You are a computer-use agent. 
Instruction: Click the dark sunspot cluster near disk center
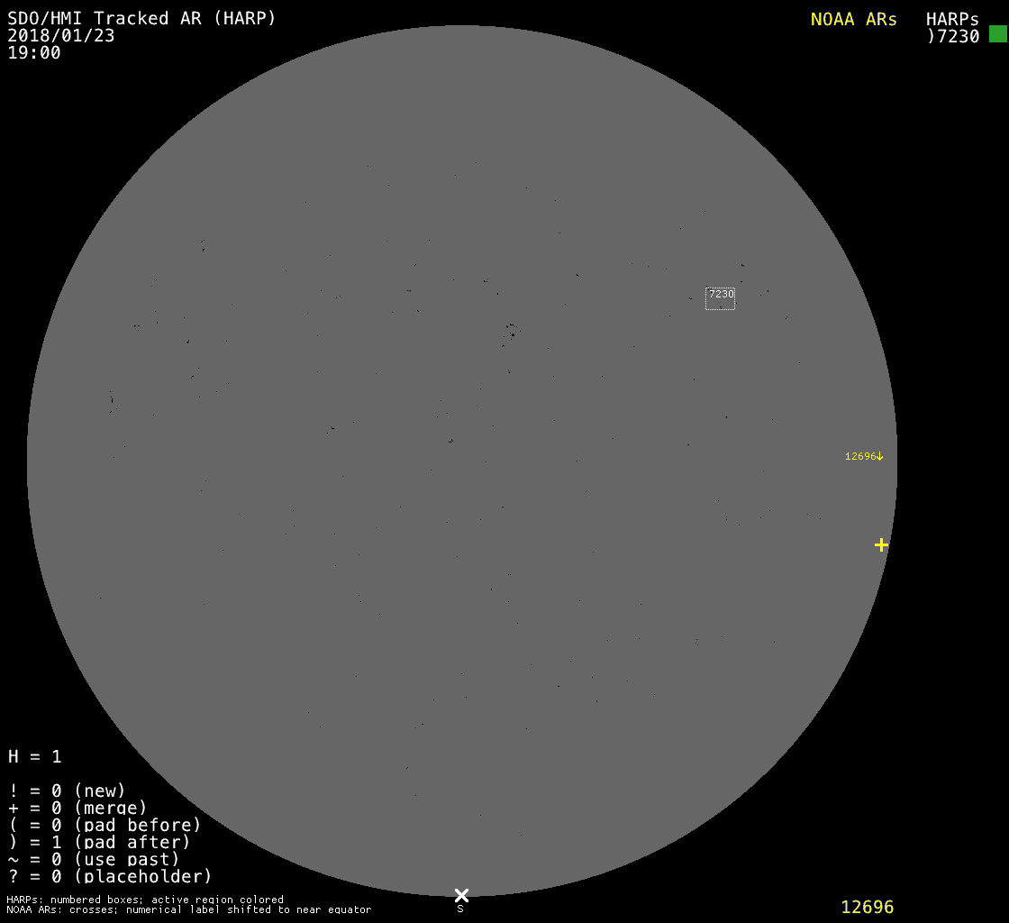pyautogui.click(x=512, y=334)
